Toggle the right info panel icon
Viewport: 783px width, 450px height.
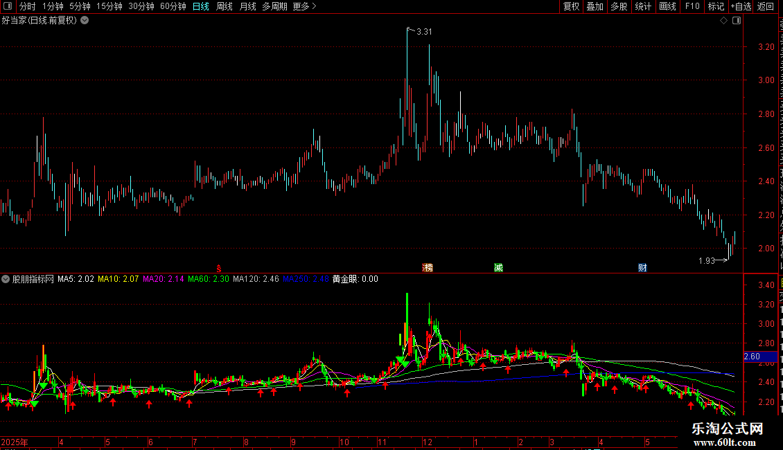[x=737, y=21]
